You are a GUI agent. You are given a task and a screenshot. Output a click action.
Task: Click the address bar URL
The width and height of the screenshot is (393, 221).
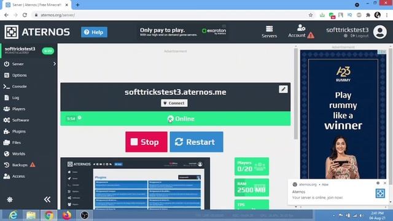58,15
